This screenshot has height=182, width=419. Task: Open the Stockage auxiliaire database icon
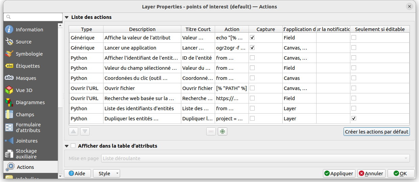(x=9, y=154)
